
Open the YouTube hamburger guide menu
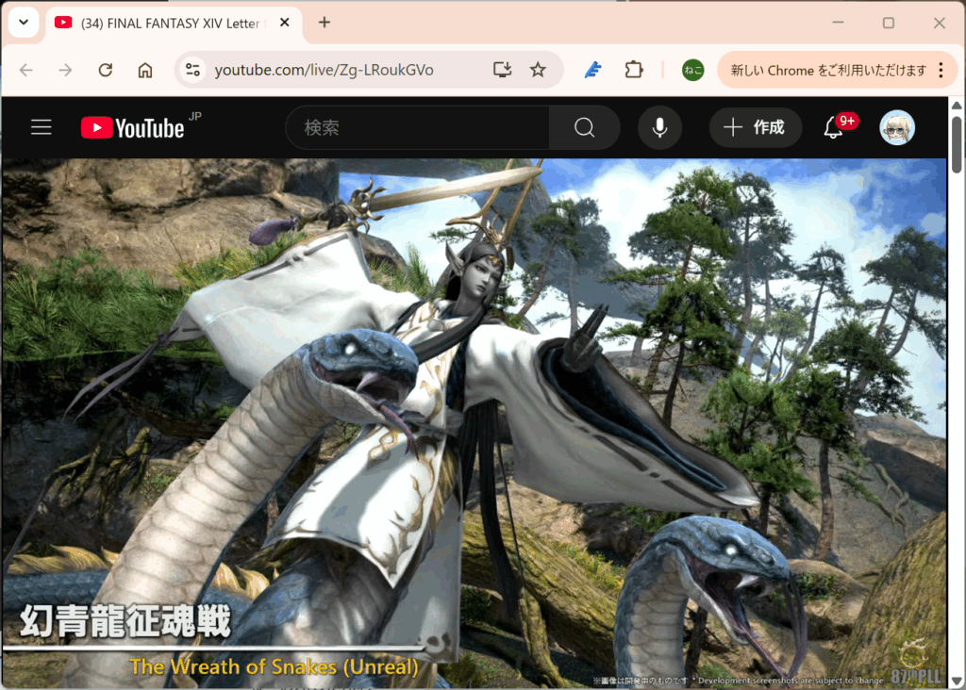tap(42, 127)
